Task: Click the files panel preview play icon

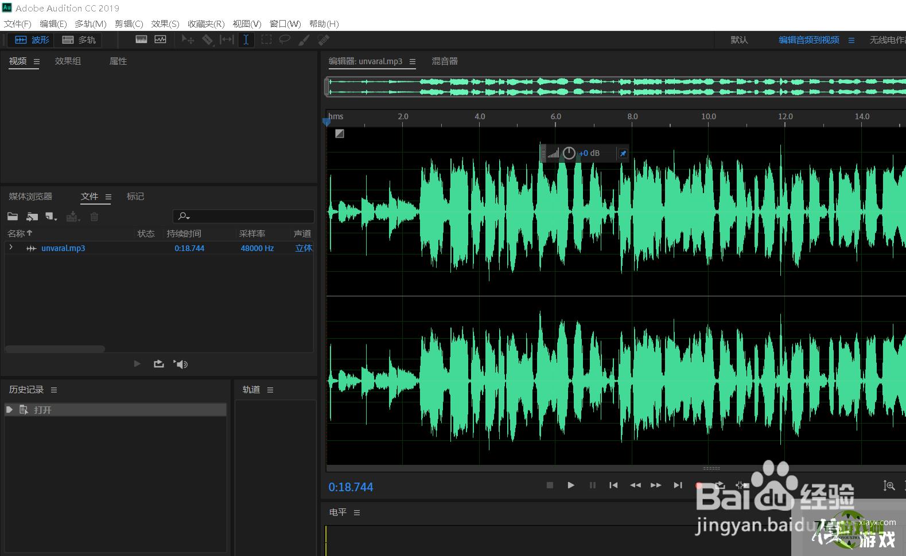Action: (137, 364)
